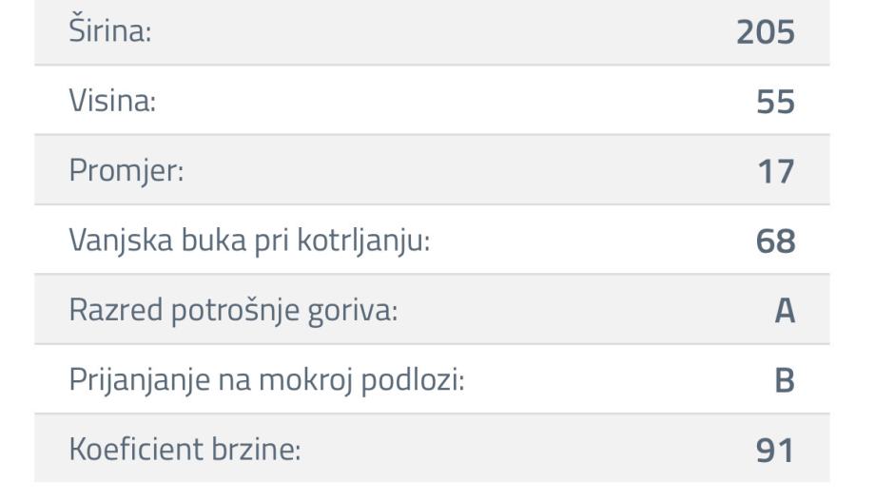Click the Širina label

111,31
